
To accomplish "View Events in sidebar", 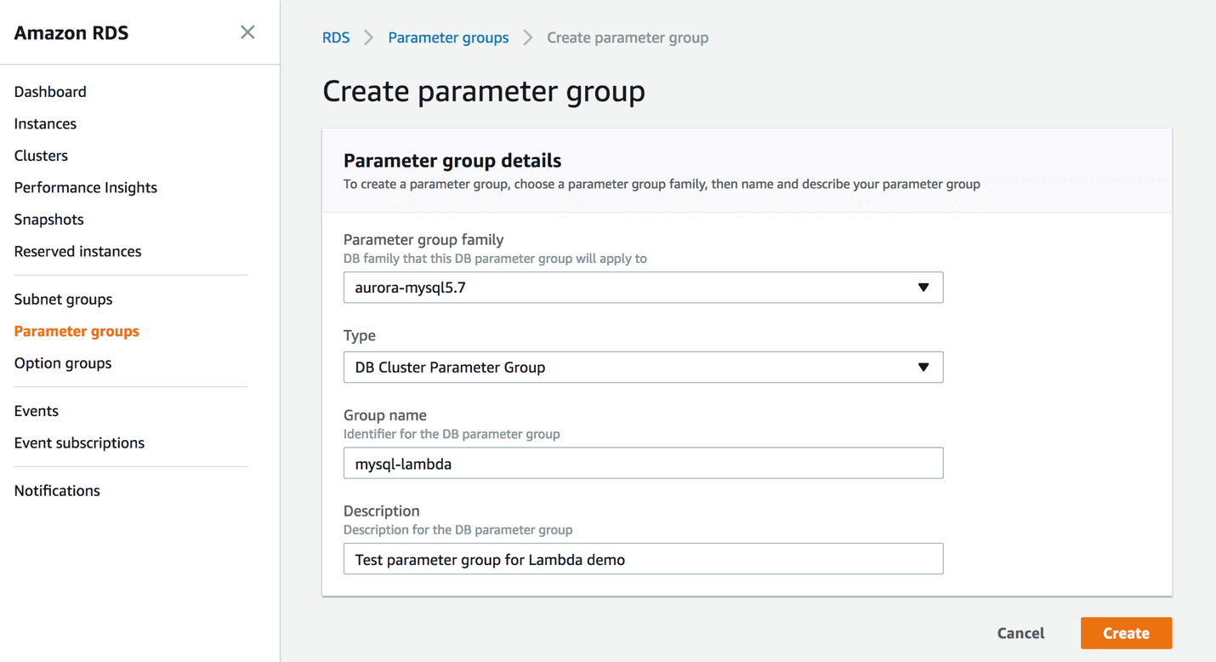I will click(x=37, y=411).
